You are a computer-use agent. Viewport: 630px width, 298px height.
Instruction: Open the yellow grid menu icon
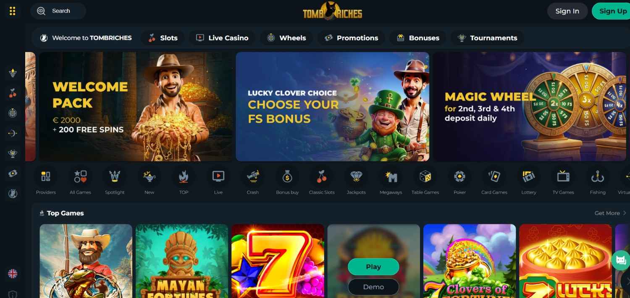coord(13,11)
